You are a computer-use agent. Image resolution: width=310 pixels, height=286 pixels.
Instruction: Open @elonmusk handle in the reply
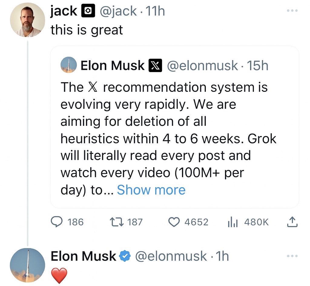click(171, 257)
